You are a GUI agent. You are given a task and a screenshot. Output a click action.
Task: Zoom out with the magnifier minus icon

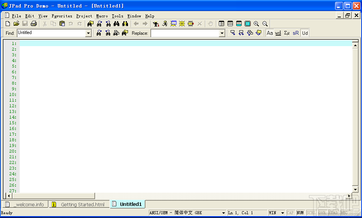pyautogui.click(x=265, y=24)
